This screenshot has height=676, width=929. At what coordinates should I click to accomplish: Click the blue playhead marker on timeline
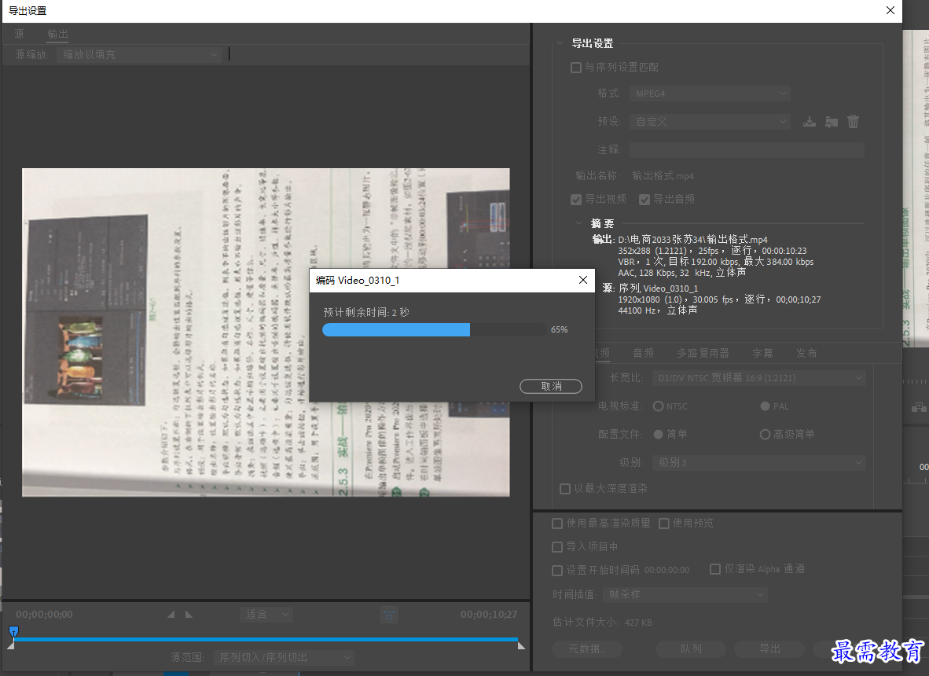click(13, 631)
